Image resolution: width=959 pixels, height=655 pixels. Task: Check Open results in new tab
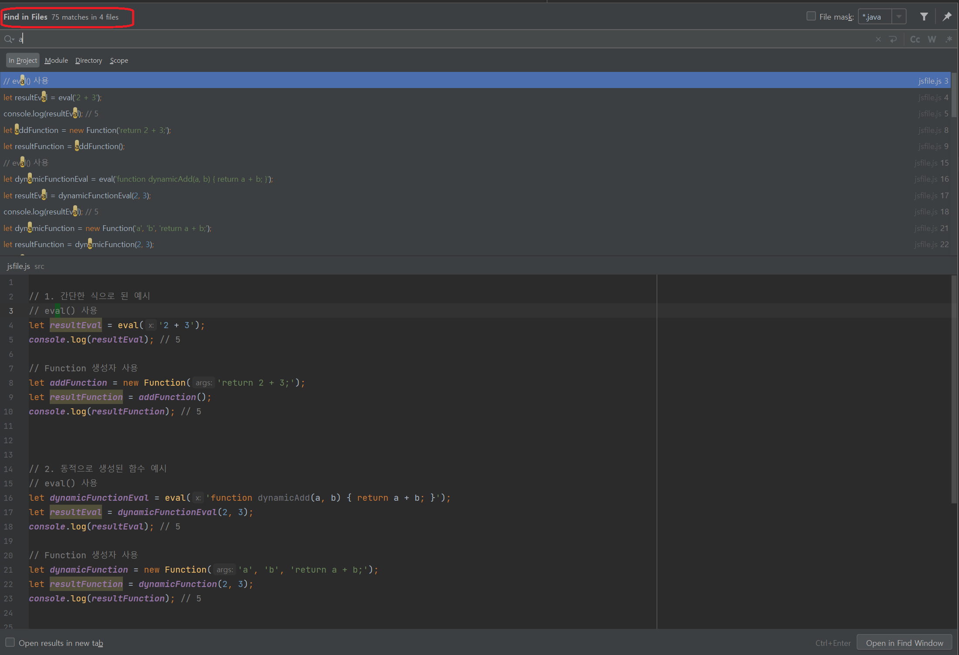10,642
